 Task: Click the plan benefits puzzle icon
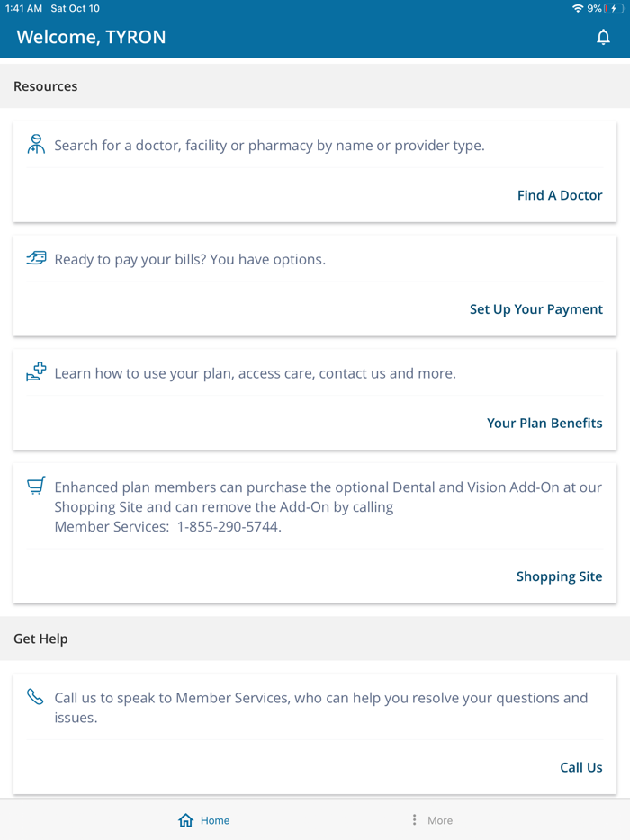[x=35, y=371]
